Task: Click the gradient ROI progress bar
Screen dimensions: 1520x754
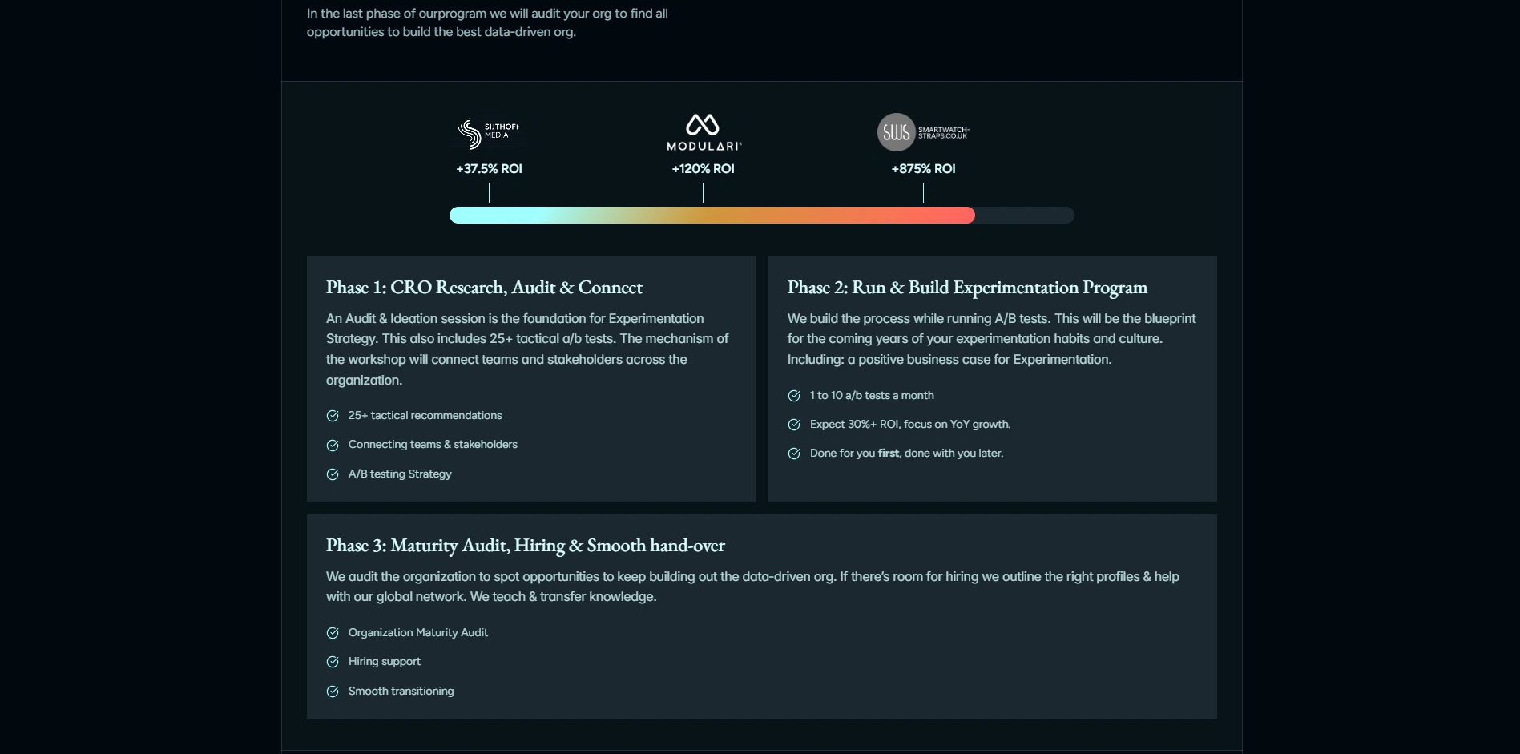Action: (712, 215)
